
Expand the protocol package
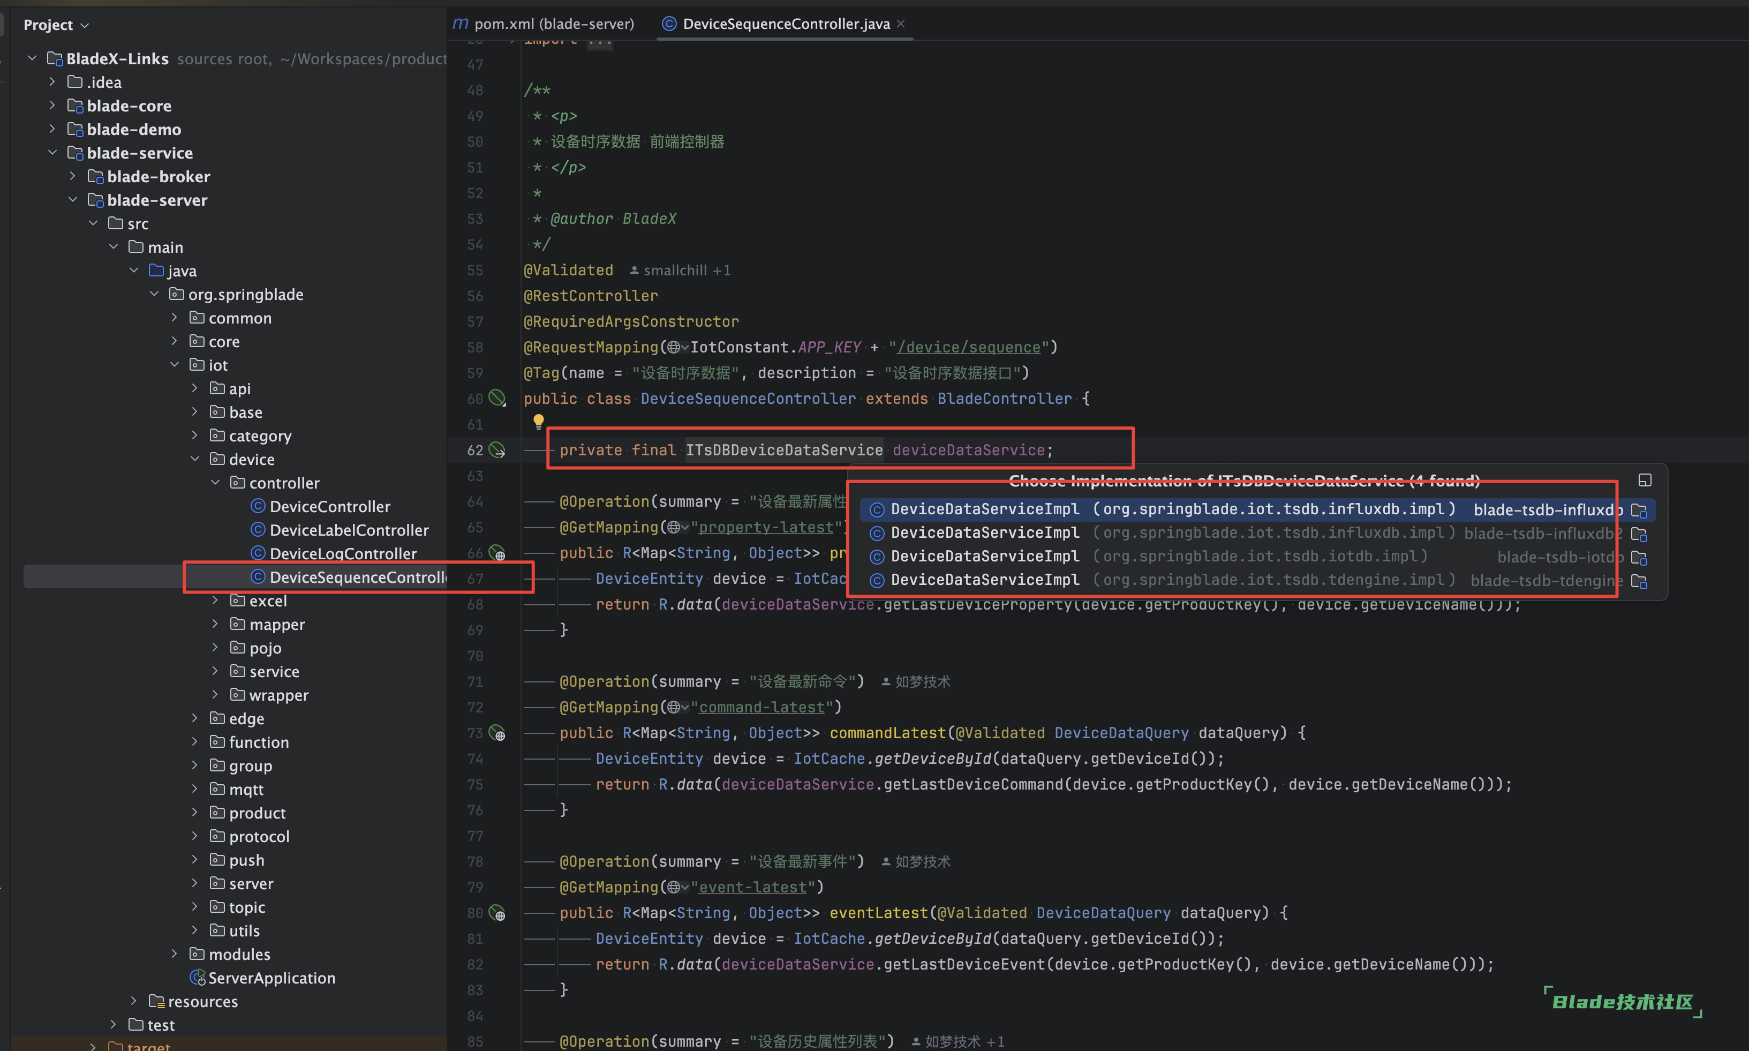point(194,836)
